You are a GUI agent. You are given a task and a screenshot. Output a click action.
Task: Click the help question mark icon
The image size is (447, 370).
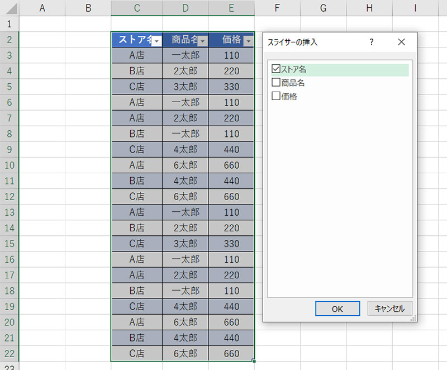[x=372, y=42]
